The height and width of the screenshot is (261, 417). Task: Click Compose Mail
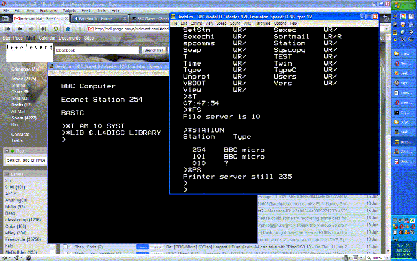click(x=26, y=69)
